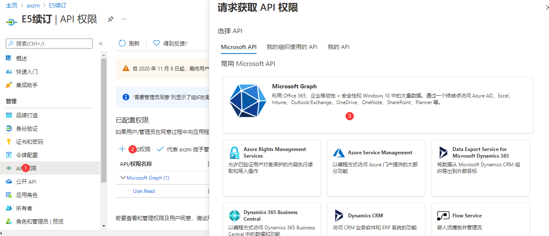Viewport: 549px width, 236px height.
Task: Click the add permission plus button
Action: pyautogui.click(x=135, y=149)
